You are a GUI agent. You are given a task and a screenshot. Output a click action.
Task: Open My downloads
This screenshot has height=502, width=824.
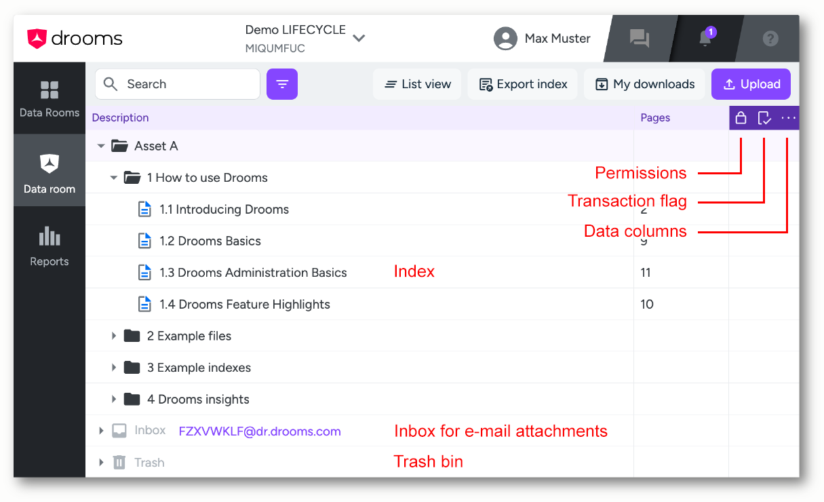tap(645, 84)
